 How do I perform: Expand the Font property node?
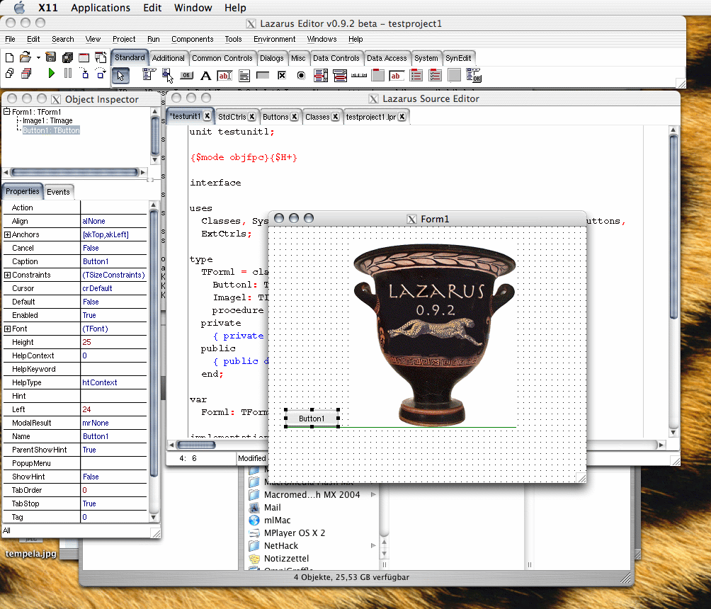coord(7,329)
